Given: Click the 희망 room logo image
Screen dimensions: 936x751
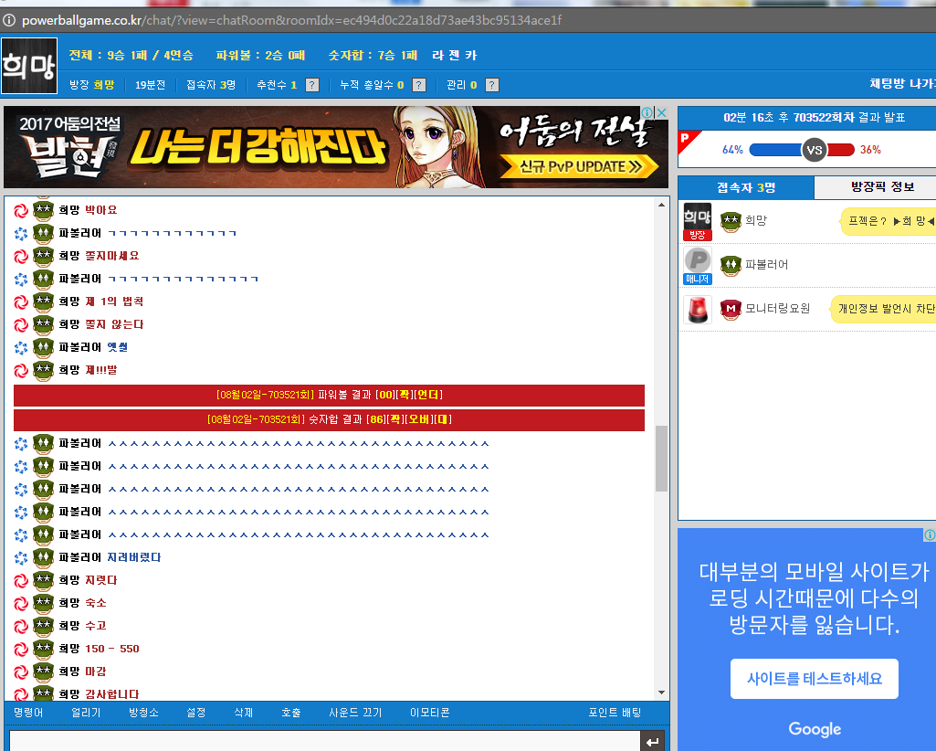Looking at the screenshot, I should coord(29,66).
